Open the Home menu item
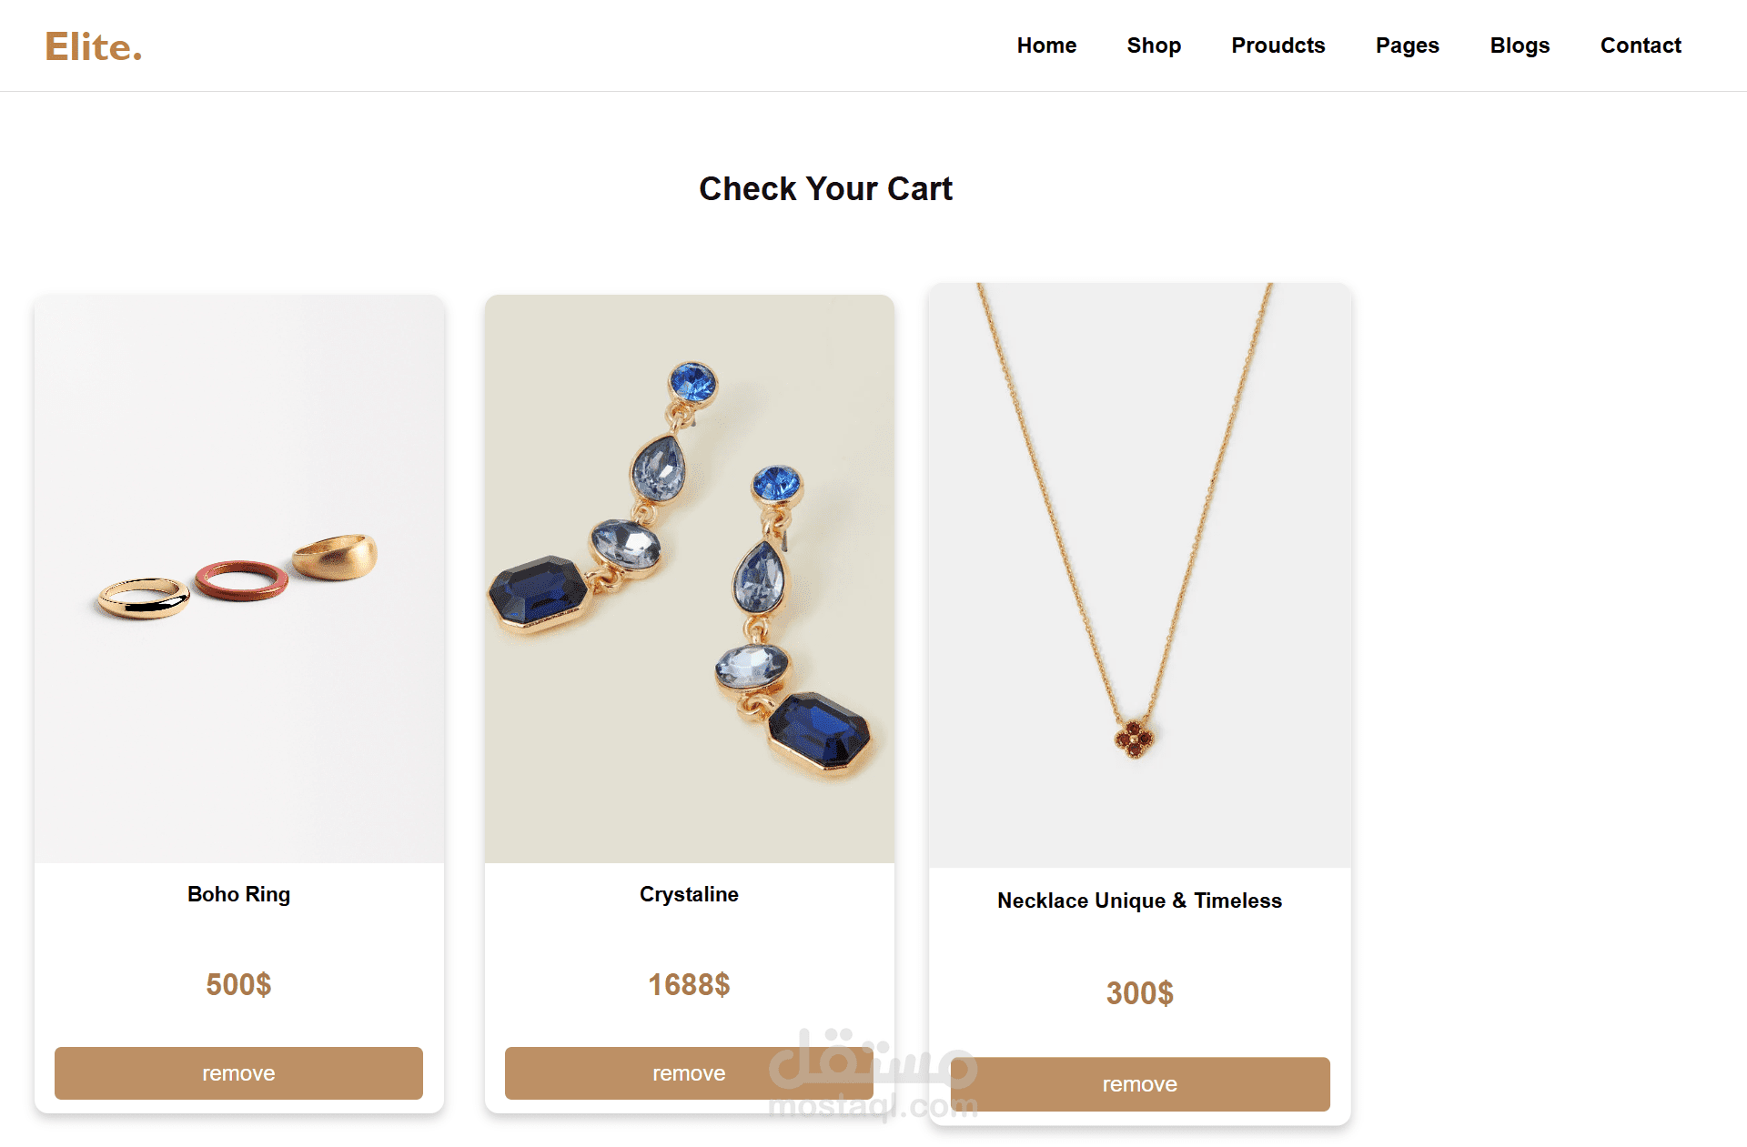 1046,45
